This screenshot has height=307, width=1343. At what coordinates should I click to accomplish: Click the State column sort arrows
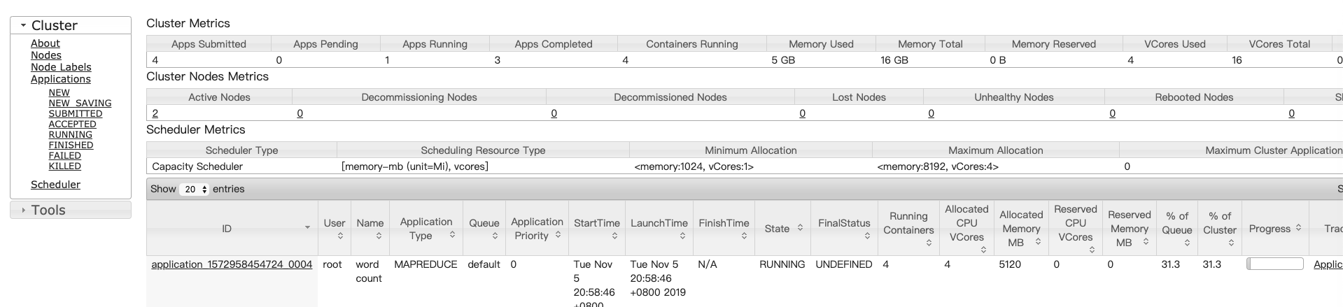(x=800, y=228)
